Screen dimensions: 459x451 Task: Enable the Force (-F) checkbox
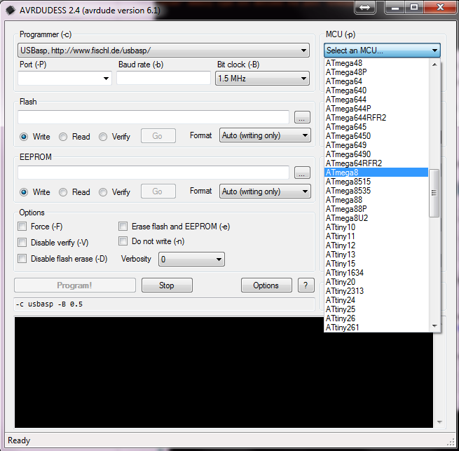coord(22,227)
